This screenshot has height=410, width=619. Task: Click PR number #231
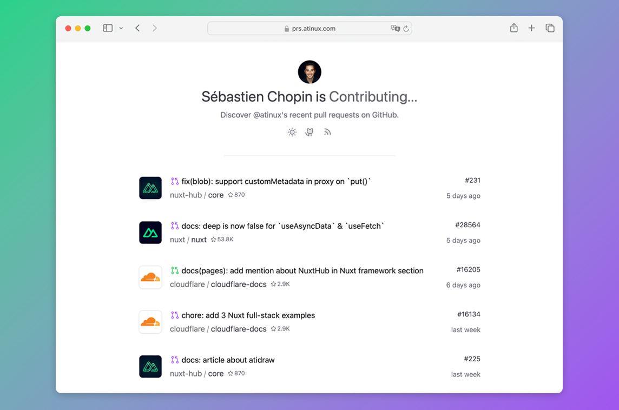[x=472, y=180]
